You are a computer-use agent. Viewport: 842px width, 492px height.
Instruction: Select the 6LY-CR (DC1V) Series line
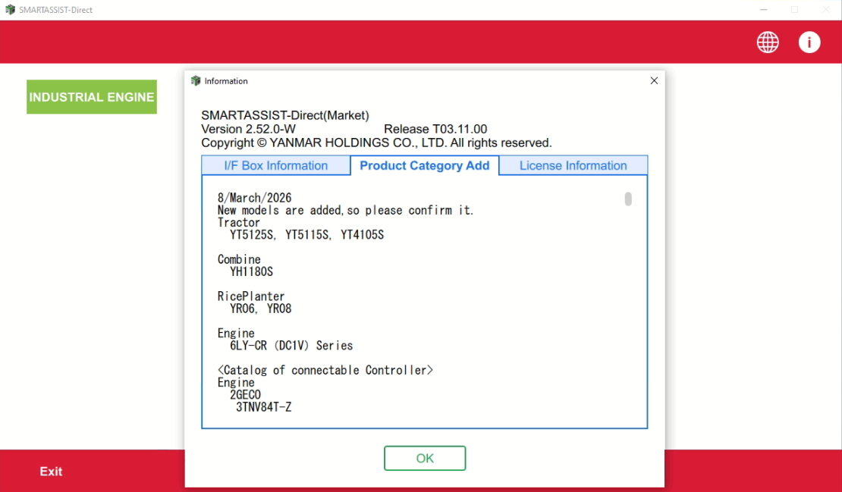point(291,345)
